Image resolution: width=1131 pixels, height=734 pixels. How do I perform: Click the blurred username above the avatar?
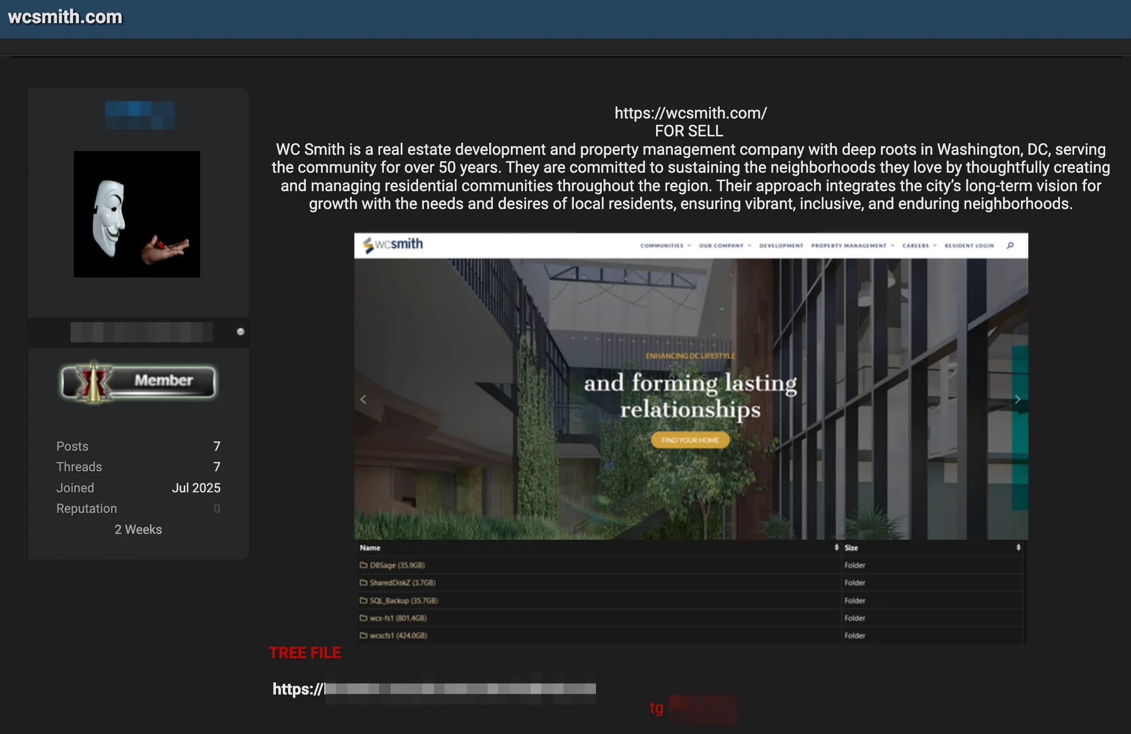pos(140,115)
